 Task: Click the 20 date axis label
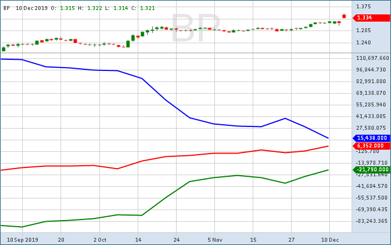[61, 240]
